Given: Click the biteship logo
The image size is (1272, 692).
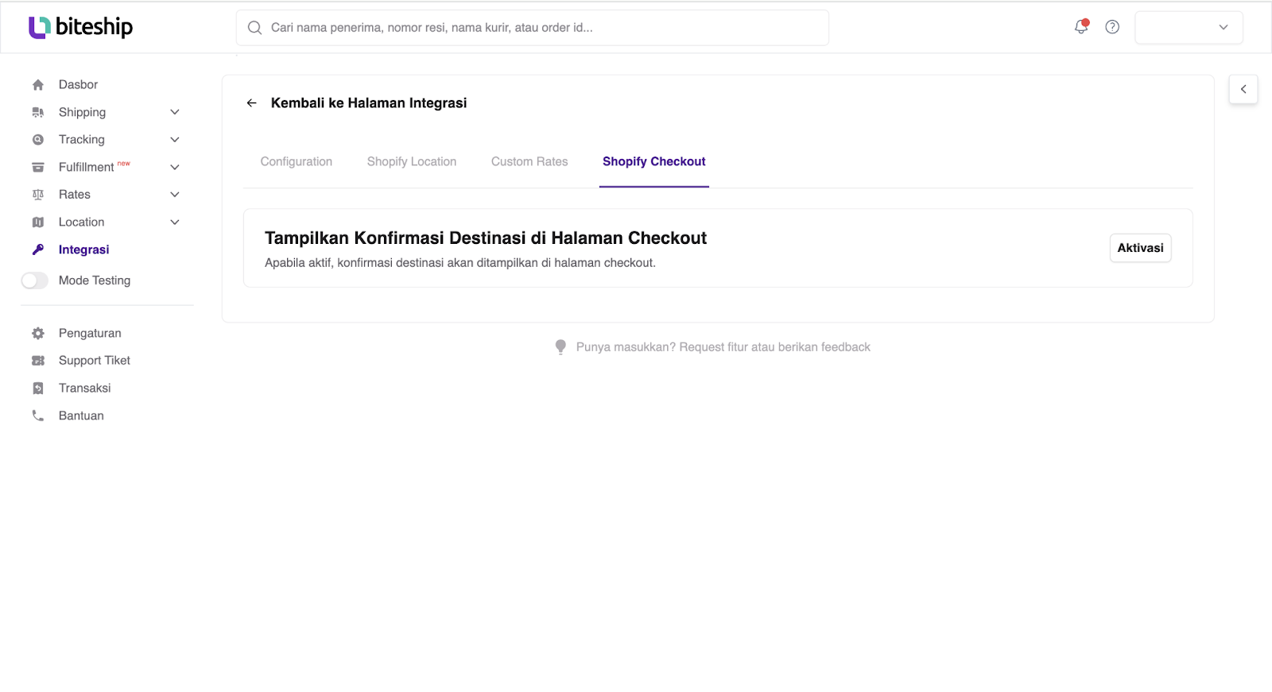Looking at the screenshot, I should pos(80,27).
